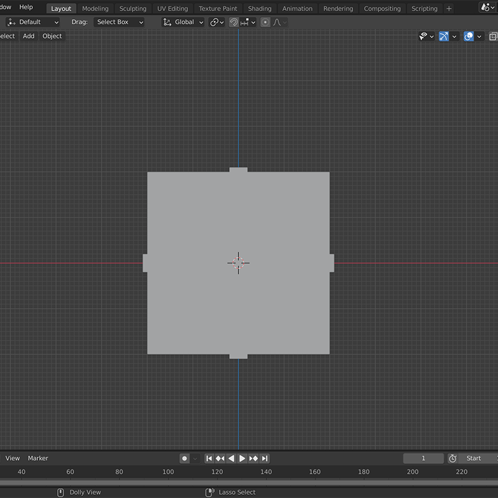This screenshot has height=498, width=498.
Task: Open the Add menu in the viewport
Action: [x=28, y=35]
